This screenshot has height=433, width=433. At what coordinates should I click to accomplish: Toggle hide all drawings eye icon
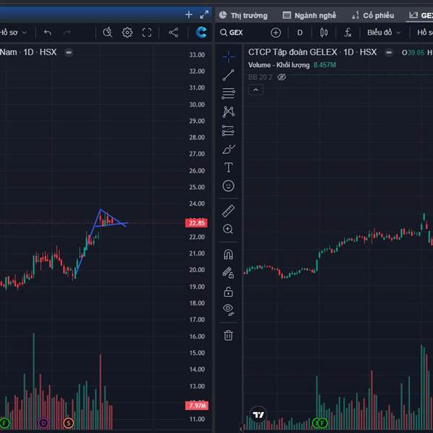tap(228, 310)
